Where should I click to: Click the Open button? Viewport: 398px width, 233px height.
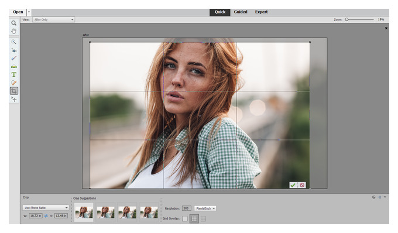pos(18,12)
